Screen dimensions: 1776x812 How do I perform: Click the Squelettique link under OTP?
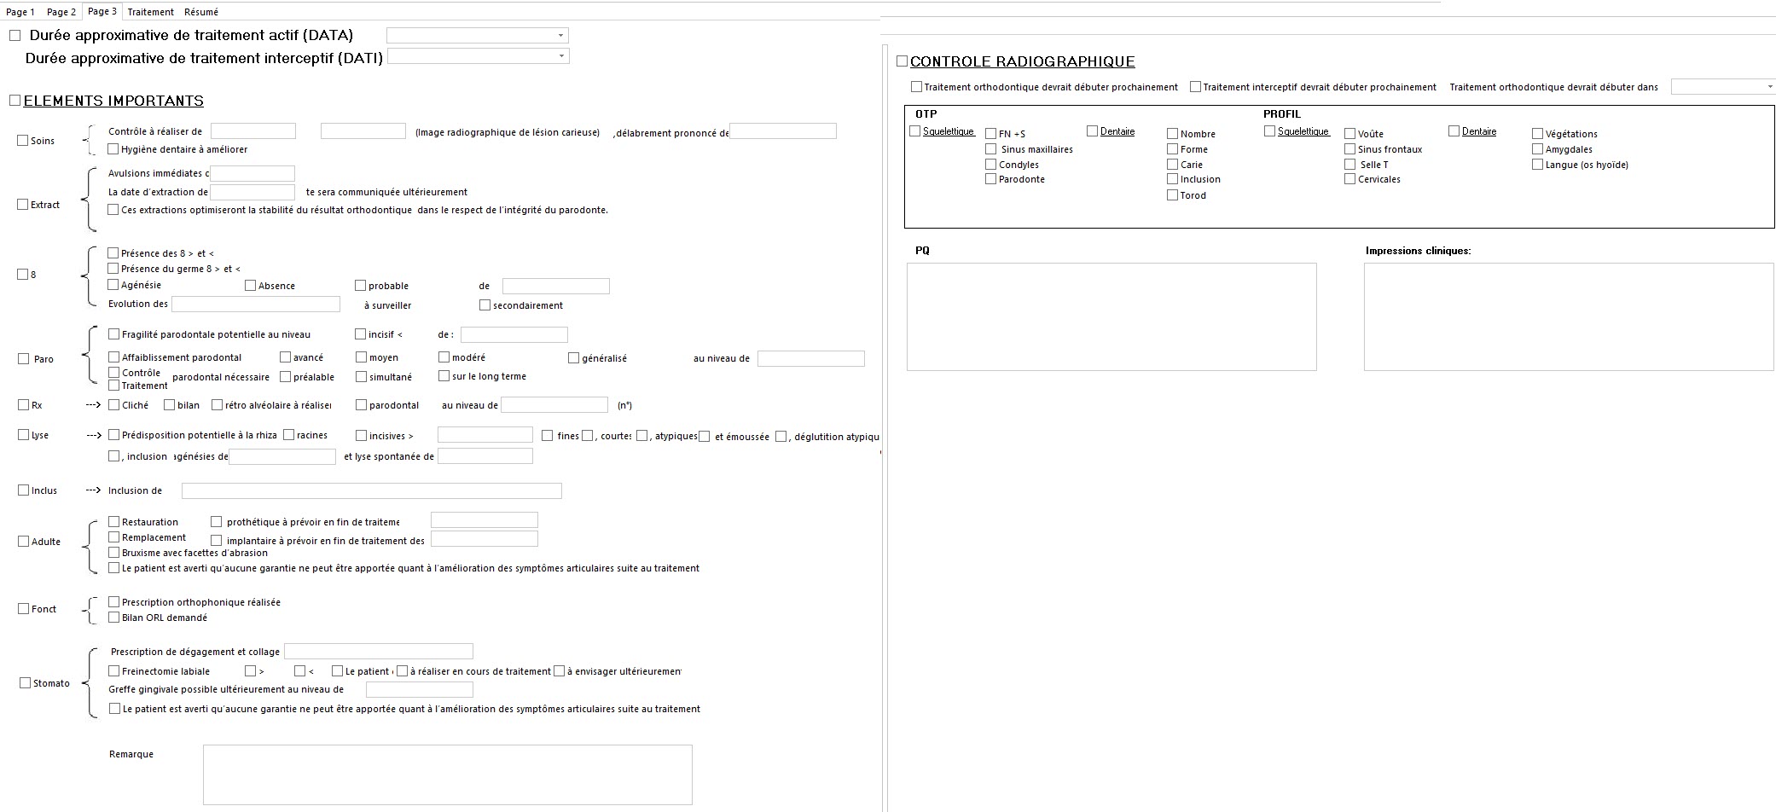tap(948, 131)
